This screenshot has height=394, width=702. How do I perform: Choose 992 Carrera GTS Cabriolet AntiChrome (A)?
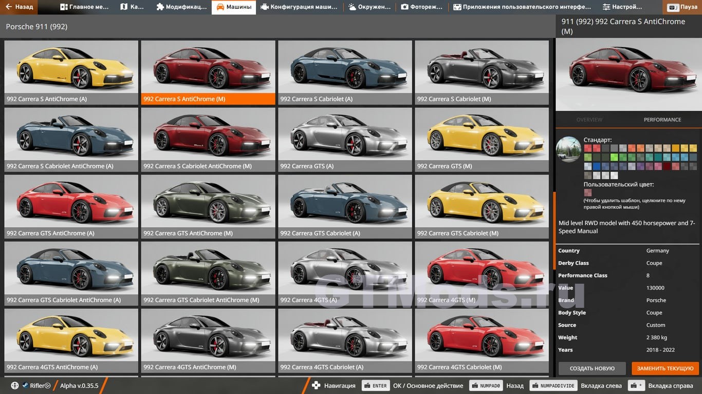pos(71,274)
